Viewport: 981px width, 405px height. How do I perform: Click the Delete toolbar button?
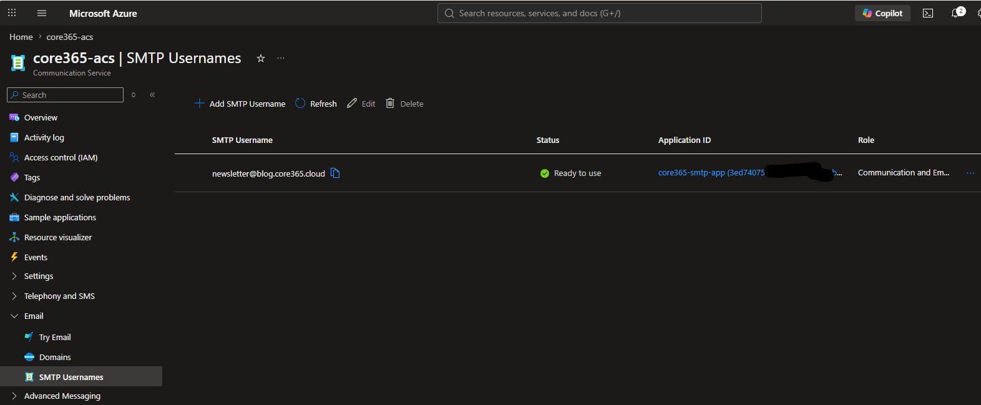pyautogui.click(x=404, y=104)
